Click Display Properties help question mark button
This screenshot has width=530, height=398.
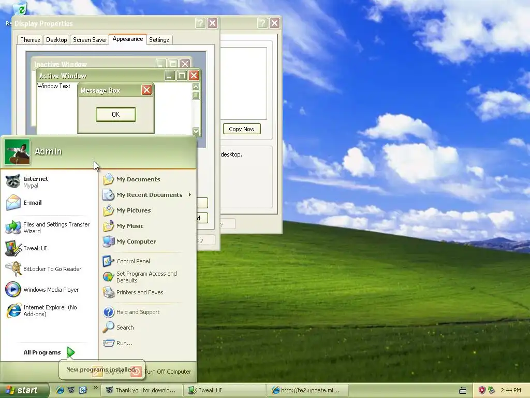(200, 23)
